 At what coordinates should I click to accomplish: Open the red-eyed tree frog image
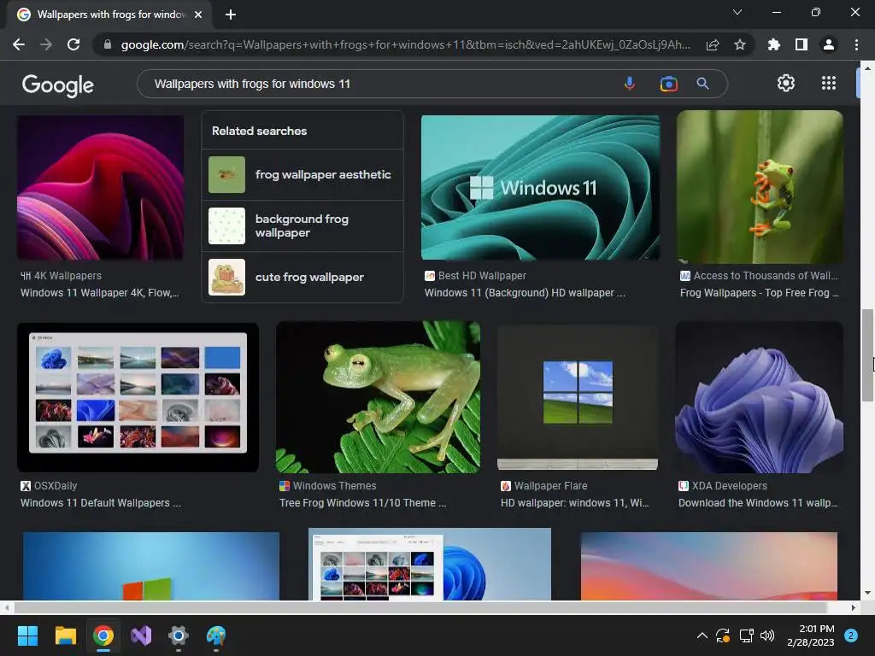click(x=760, y=187)
